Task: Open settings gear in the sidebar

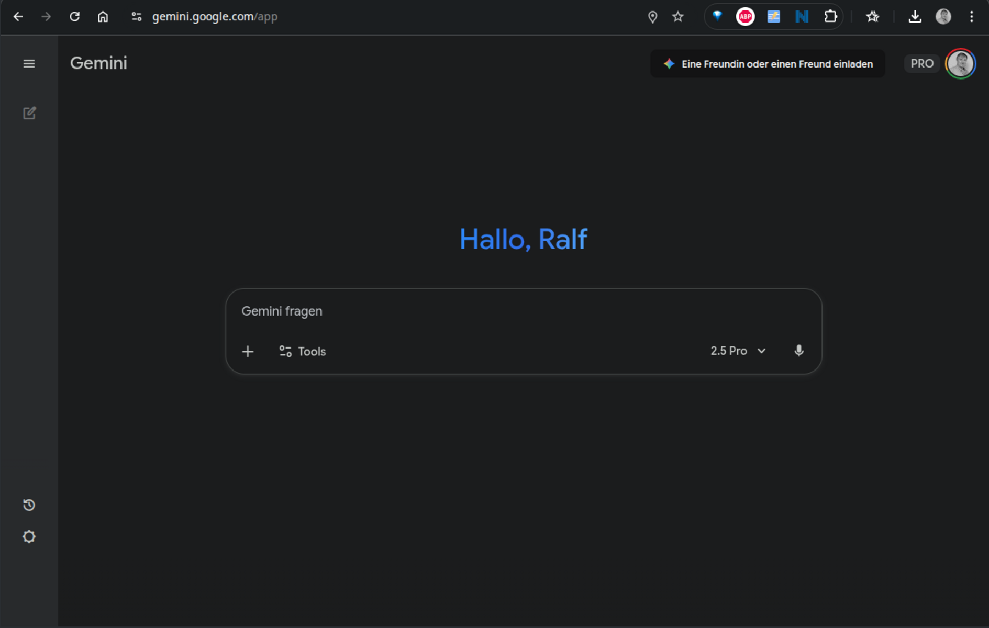Action: pyautogui.click(x=29, y=537)
